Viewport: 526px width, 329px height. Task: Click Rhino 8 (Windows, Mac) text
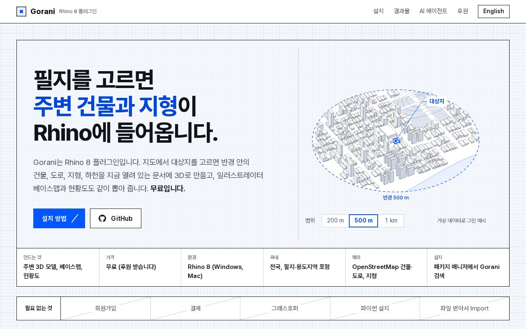coord(215,271)
